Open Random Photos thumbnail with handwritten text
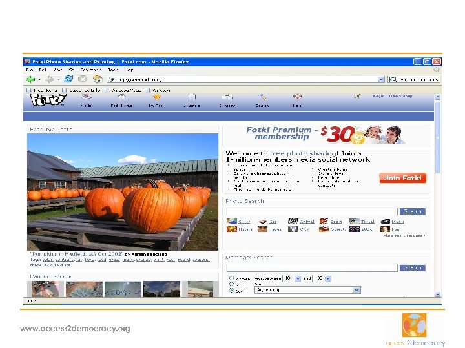465x348 pixels. [123, 289]
